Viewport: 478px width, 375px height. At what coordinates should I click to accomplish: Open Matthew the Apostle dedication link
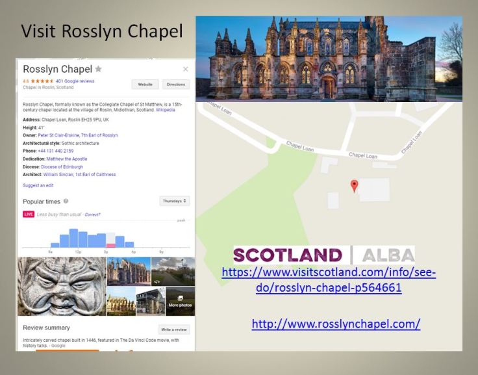pyautogui.click(x=67, y=159)
